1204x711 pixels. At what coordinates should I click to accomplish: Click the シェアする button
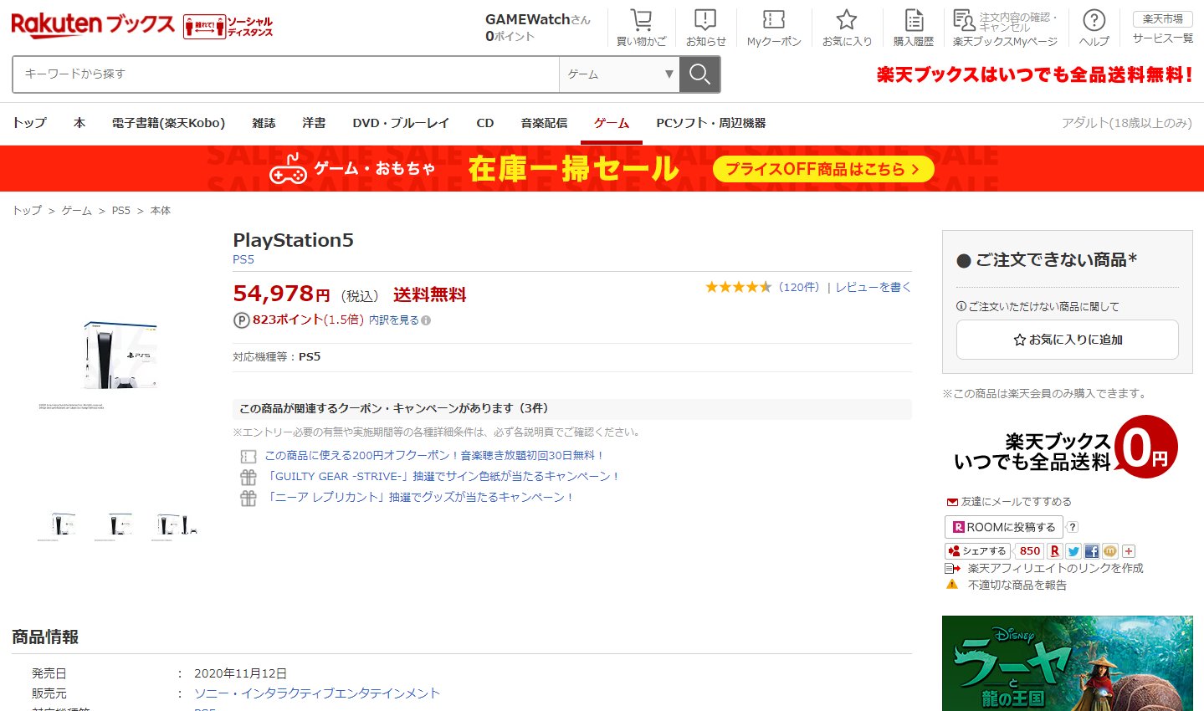coord(977,551)
